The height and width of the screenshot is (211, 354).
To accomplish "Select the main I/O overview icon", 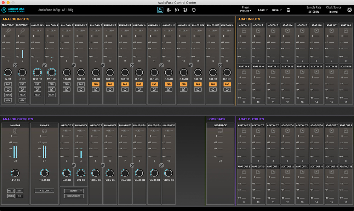I will point(160,10).
